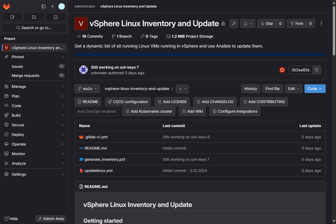Open the merge requests shortcut icon

click(34, 17)
